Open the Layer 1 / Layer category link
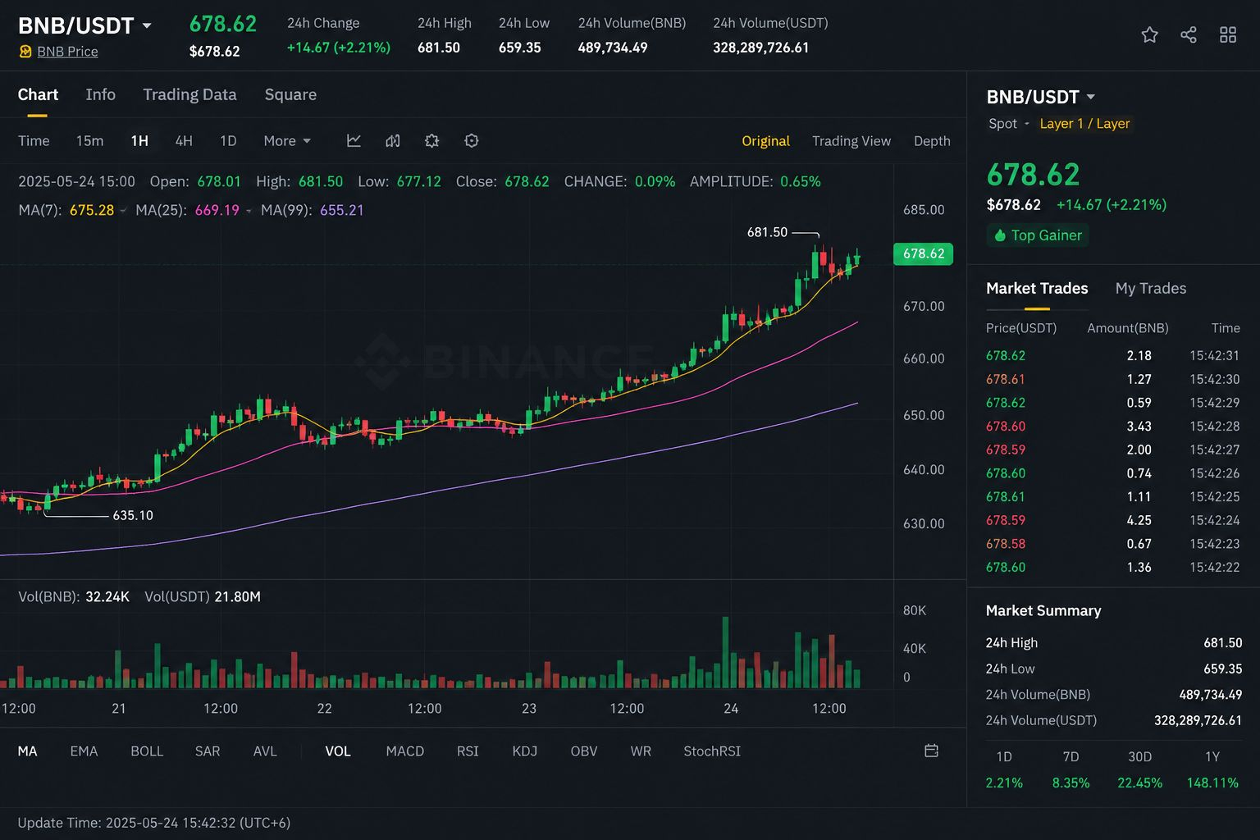 click(x=1084, y=124)
